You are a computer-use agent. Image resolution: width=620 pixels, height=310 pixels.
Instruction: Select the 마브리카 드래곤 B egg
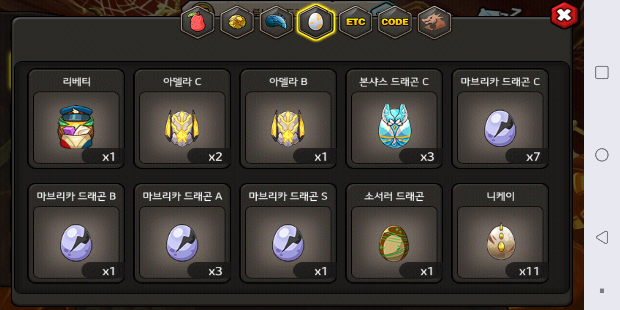click(x=76, y=233)
